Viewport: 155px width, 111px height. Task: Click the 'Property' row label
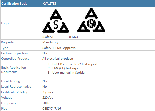(x=7, y=42)
